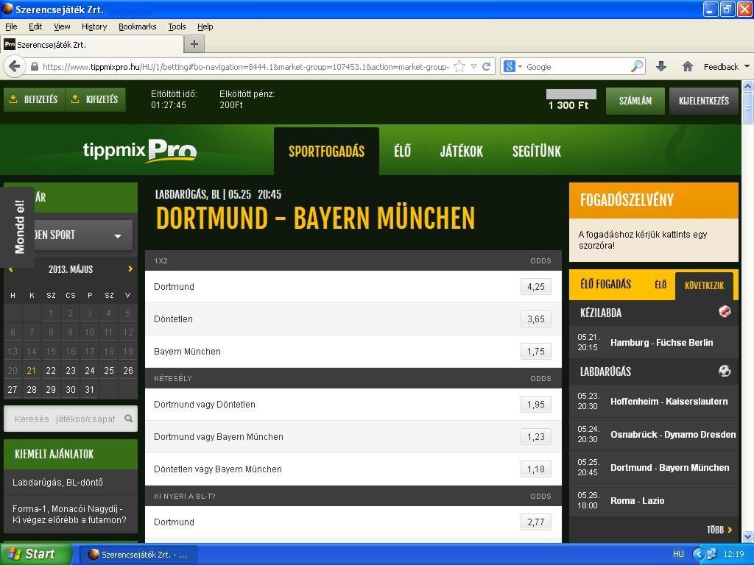Click the Kifizetés button
The image size is (754, 565).
(95, 99)
